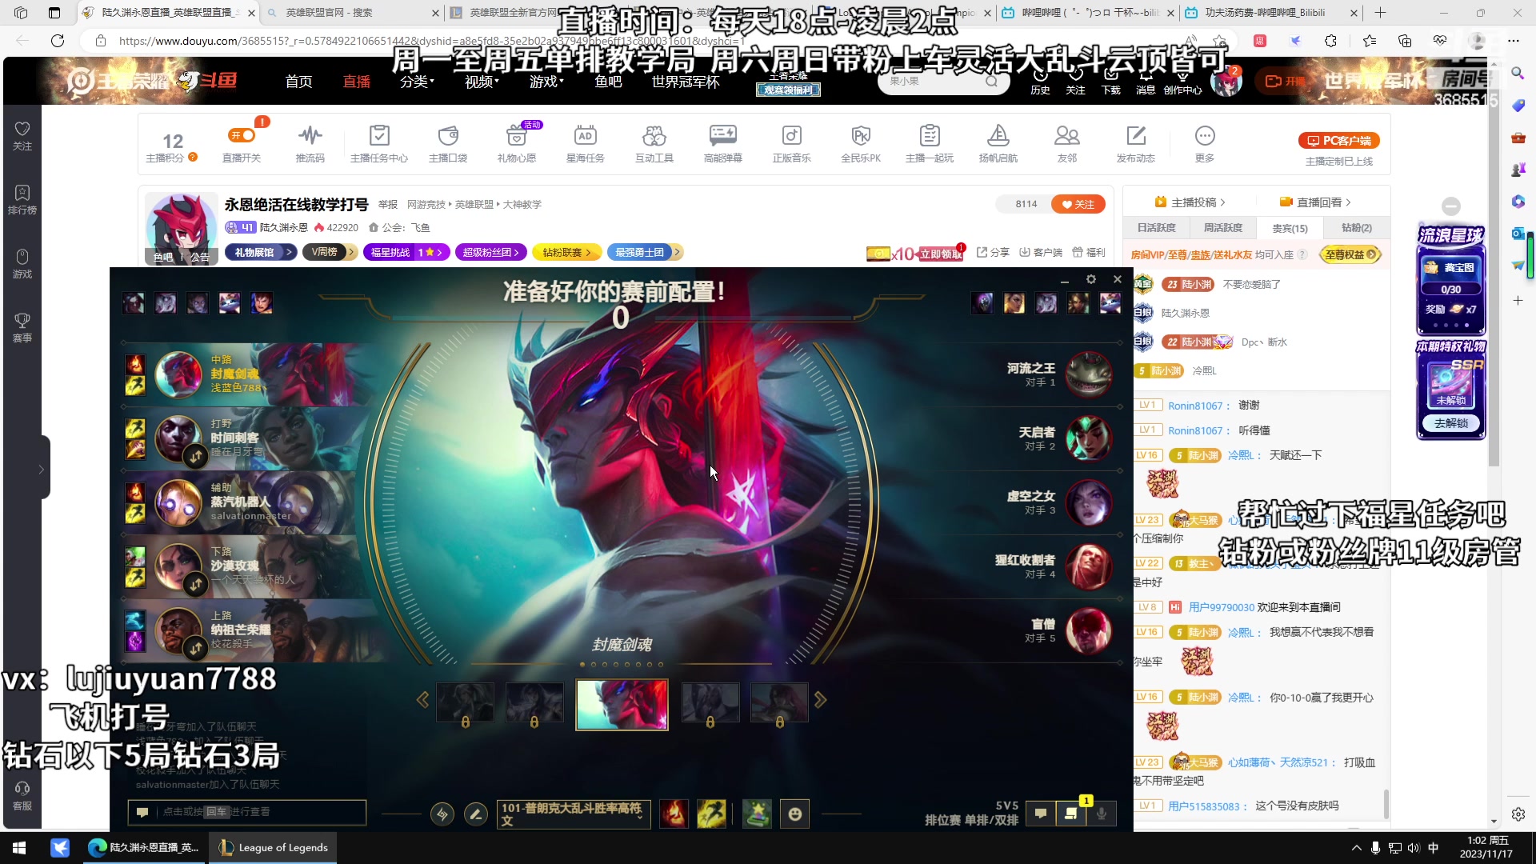This screenshot has width=1536, height=864.
Task: Expand the collapsed left sidebar arrow
Action: tap(42, 470)
